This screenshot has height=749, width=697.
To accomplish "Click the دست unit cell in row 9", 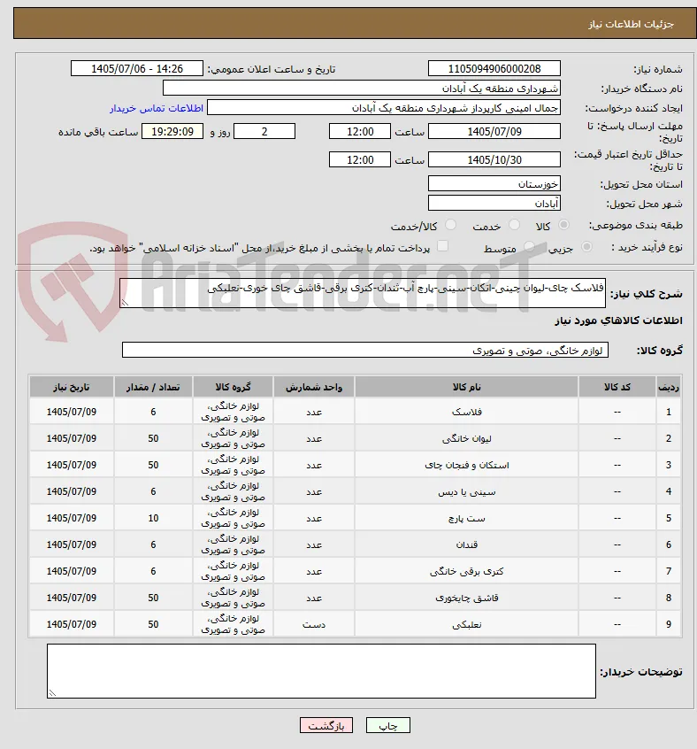I will point(314,624).
